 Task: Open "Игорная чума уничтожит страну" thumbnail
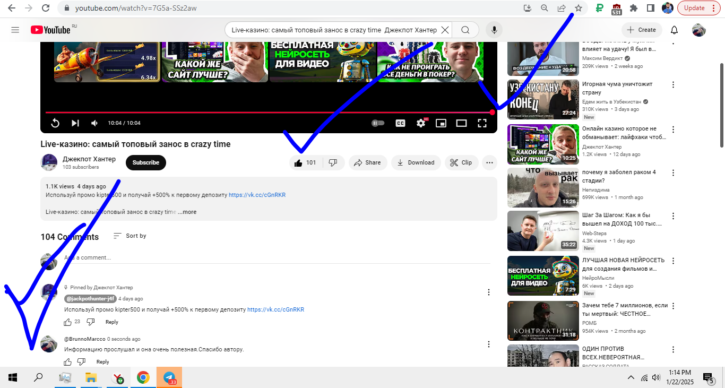point(543,99)
